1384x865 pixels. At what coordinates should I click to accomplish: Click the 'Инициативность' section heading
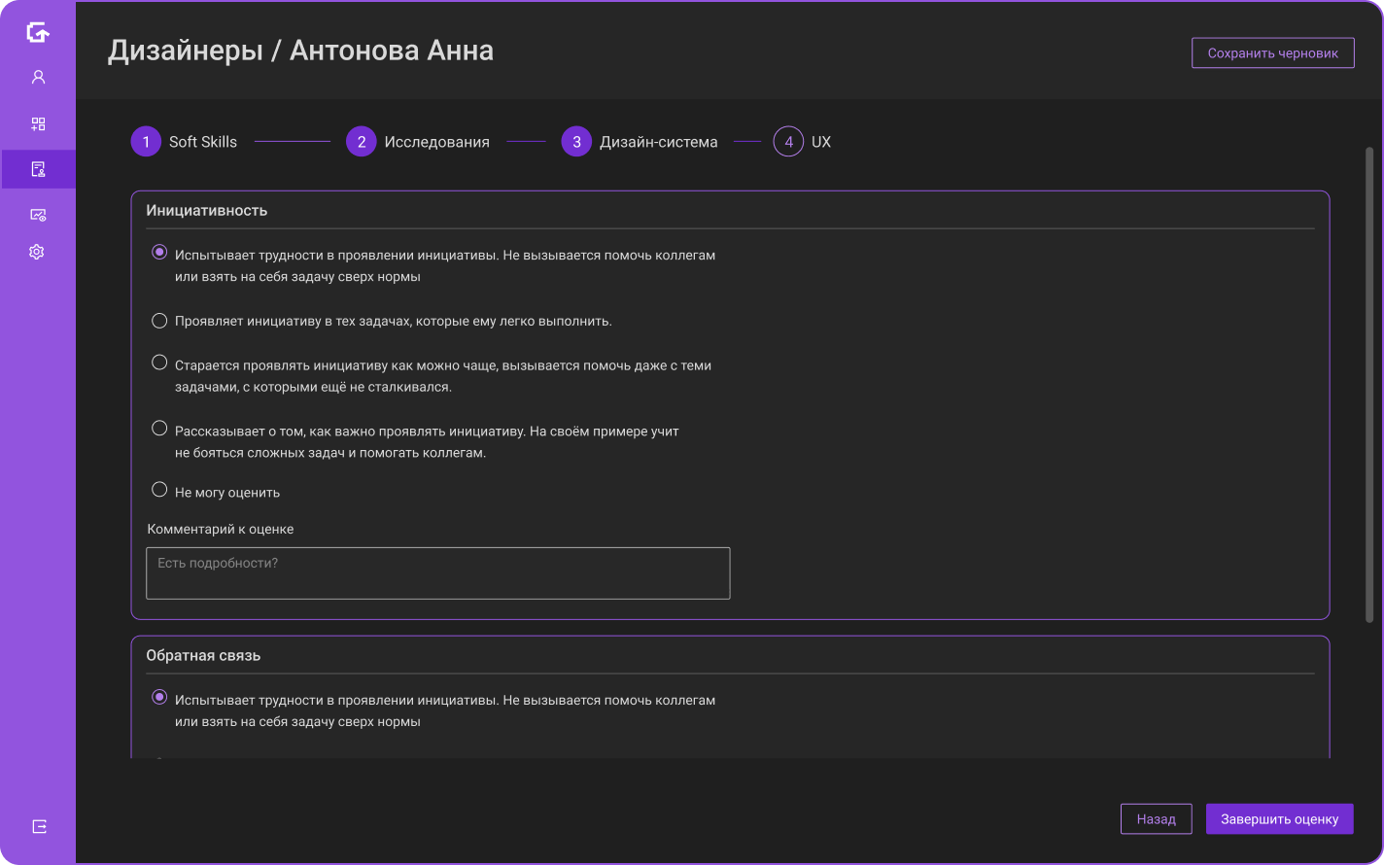point(206,211)
